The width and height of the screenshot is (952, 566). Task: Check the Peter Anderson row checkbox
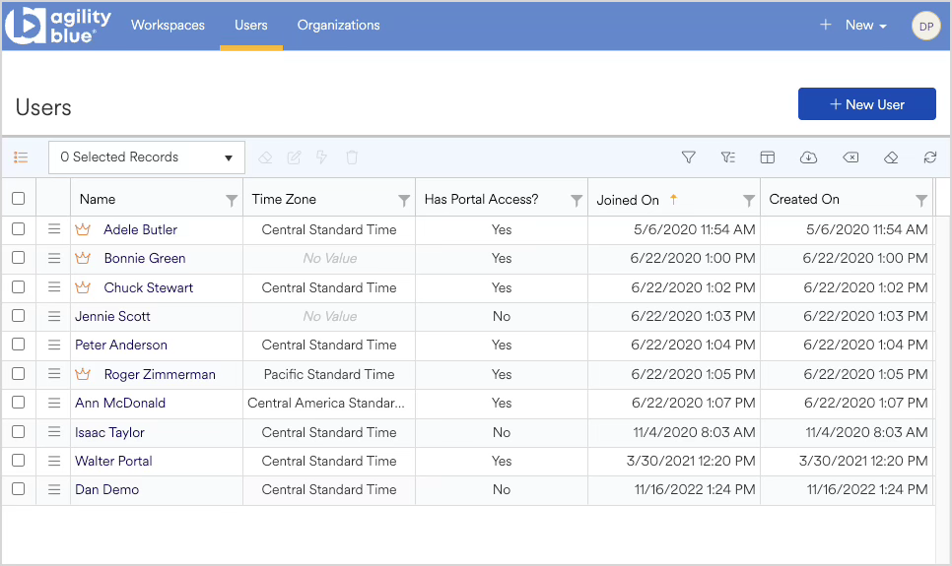click(18, 344)
